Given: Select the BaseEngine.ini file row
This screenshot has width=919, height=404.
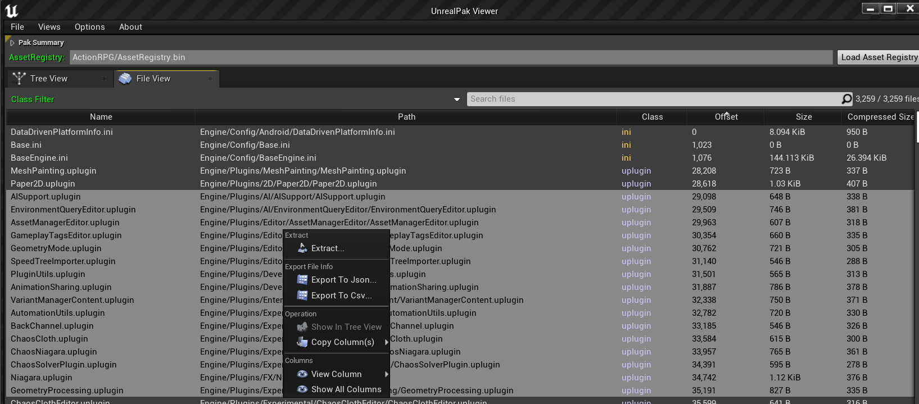Looking at the screenshot, I should (x=460, y=157).
